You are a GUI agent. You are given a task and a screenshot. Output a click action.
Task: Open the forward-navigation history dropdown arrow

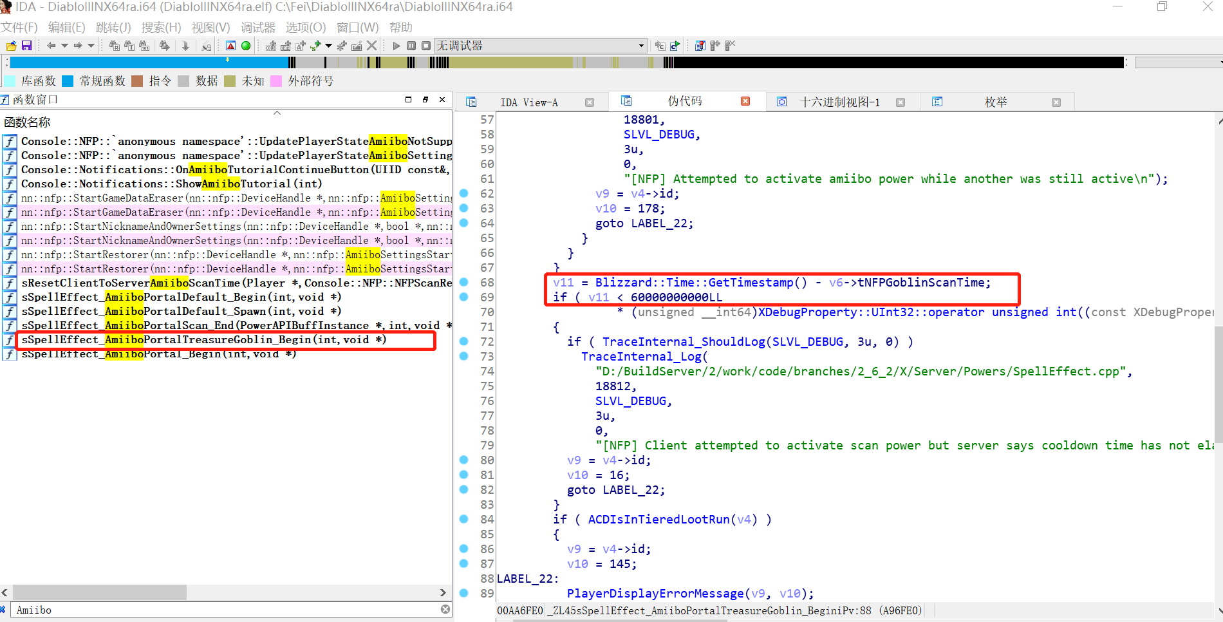tap(91, 46)
